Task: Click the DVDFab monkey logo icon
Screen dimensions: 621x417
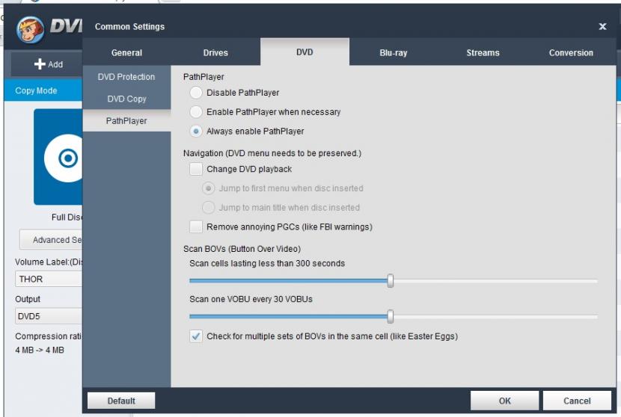Action: pyautogui.click(x=30, y=30)
